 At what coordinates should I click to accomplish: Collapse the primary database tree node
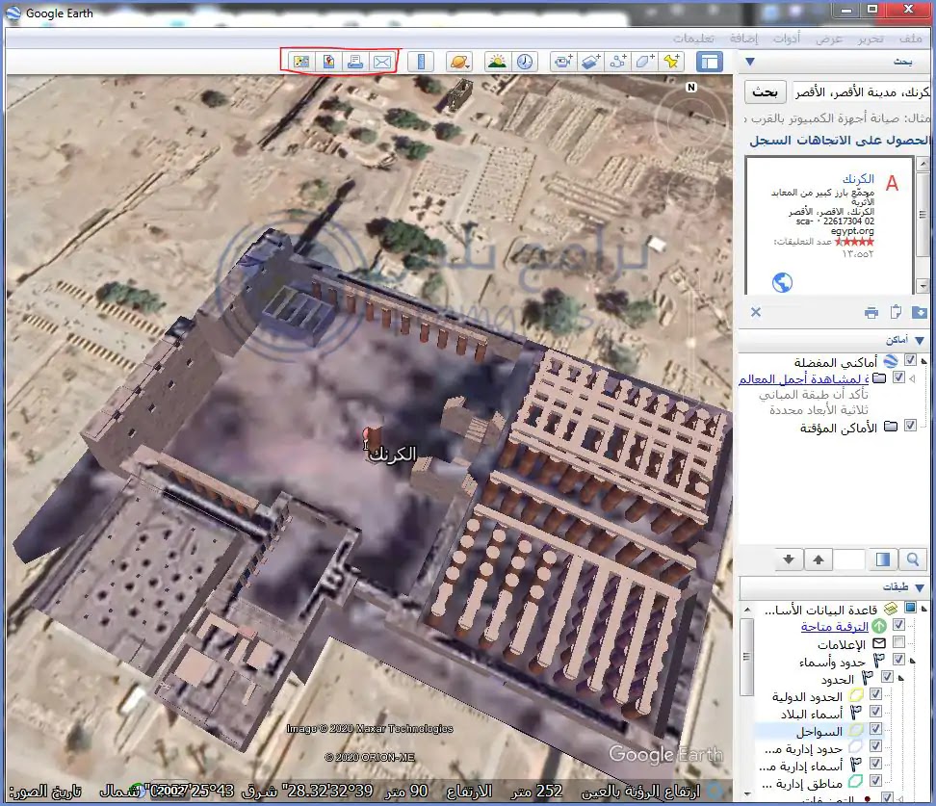coord(924,609)
